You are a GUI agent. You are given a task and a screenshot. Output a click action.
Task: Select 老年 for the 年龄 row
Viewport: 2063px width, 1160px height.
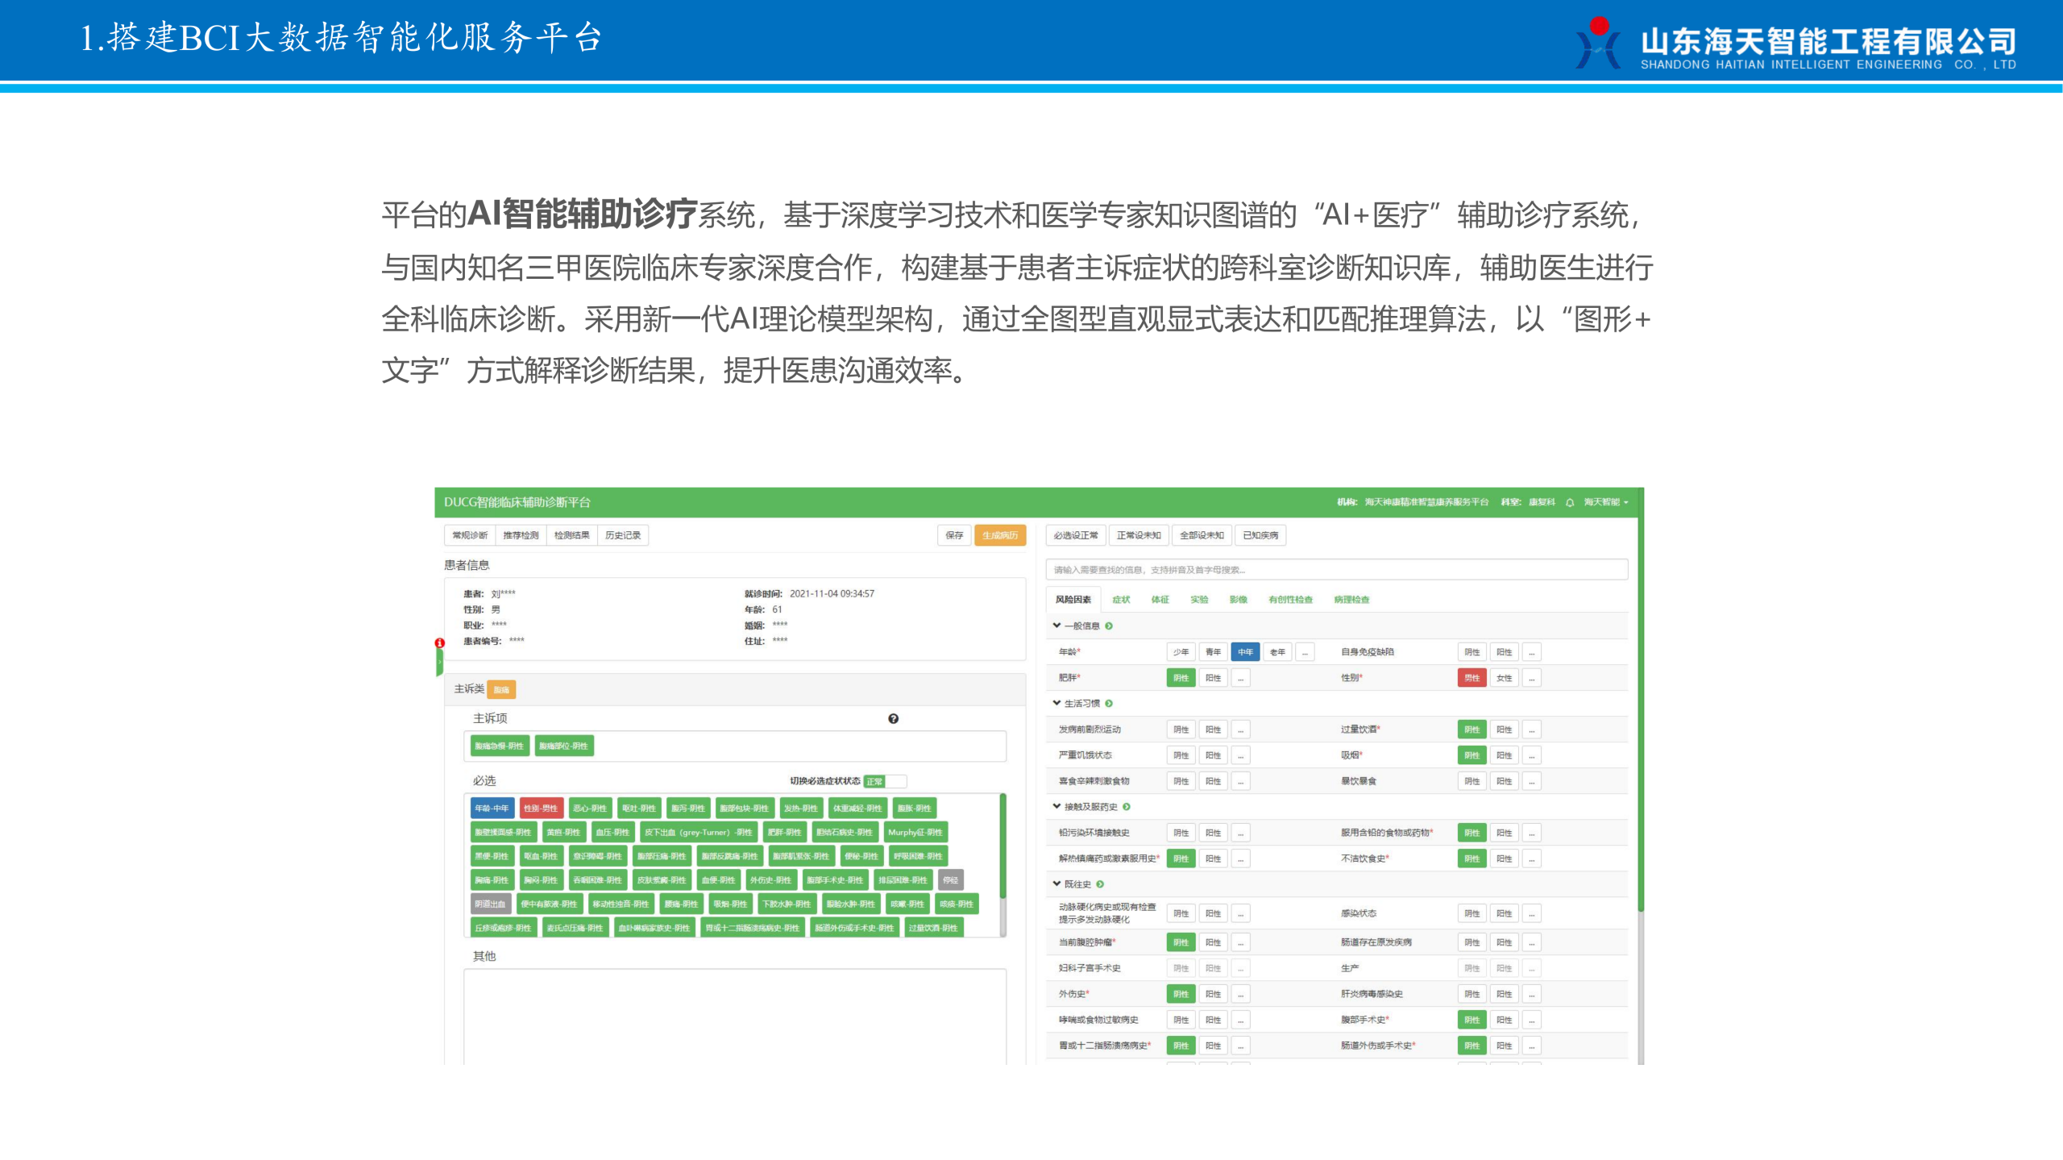point(1277,651)
